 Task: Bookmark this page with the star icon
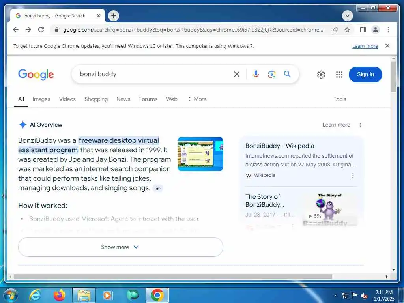pos(347,30)
